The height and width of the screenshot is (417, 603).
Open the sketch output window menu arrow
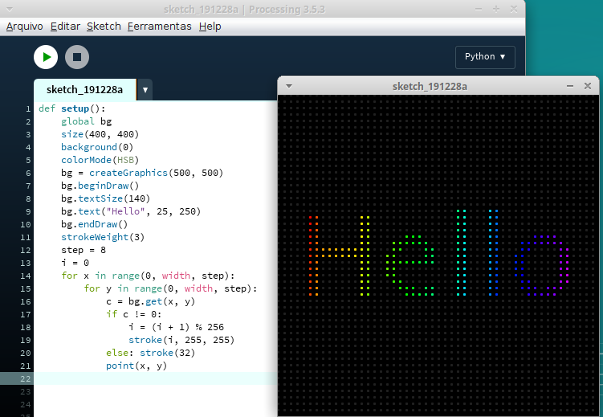pos(289,86)
